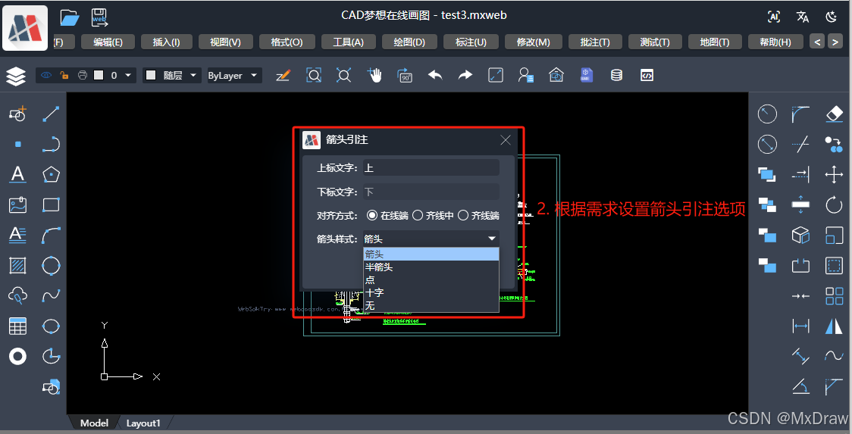
Task: Select the 在线端 alignment radio
Action: pyautogui.click(x=372, y=216)
